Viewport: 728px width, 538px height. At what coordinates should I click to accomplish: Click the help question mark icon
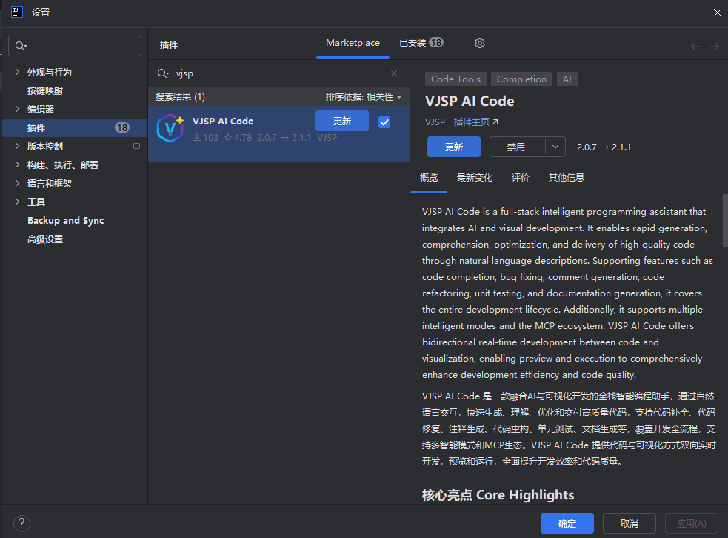click(x=22, y=523)
